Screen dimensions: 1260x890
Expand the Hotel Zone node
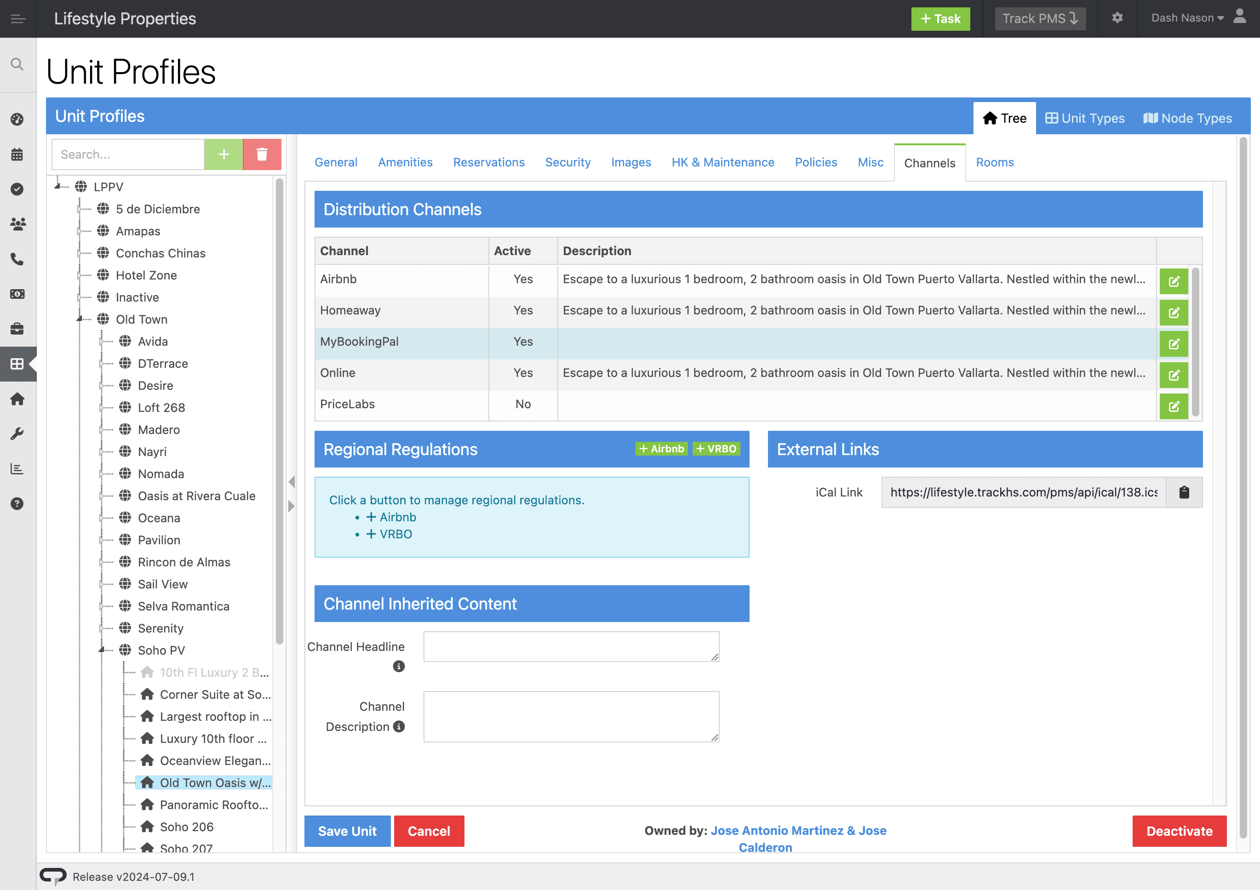click(x=80, y=275)
